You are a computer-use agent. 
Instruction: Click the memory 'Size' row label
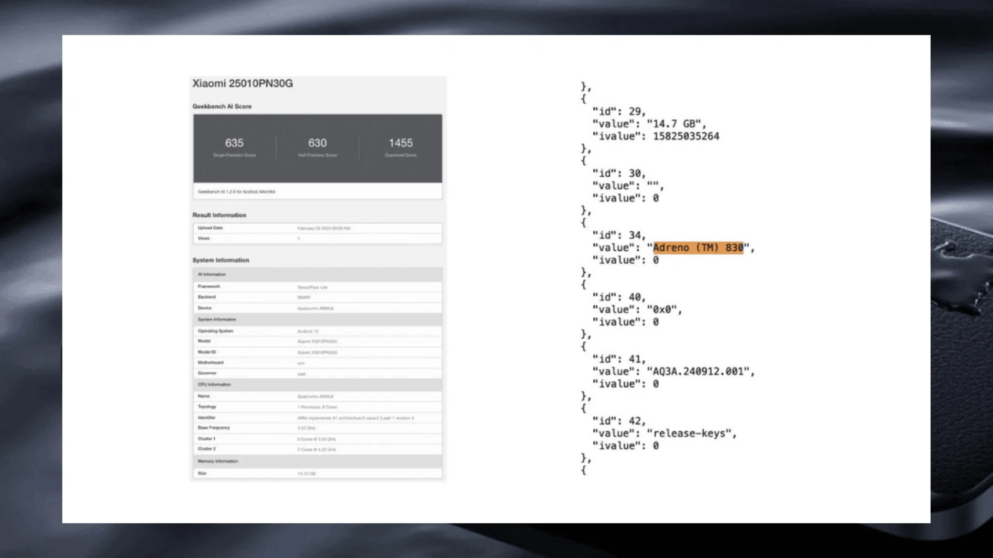(202, 473)
